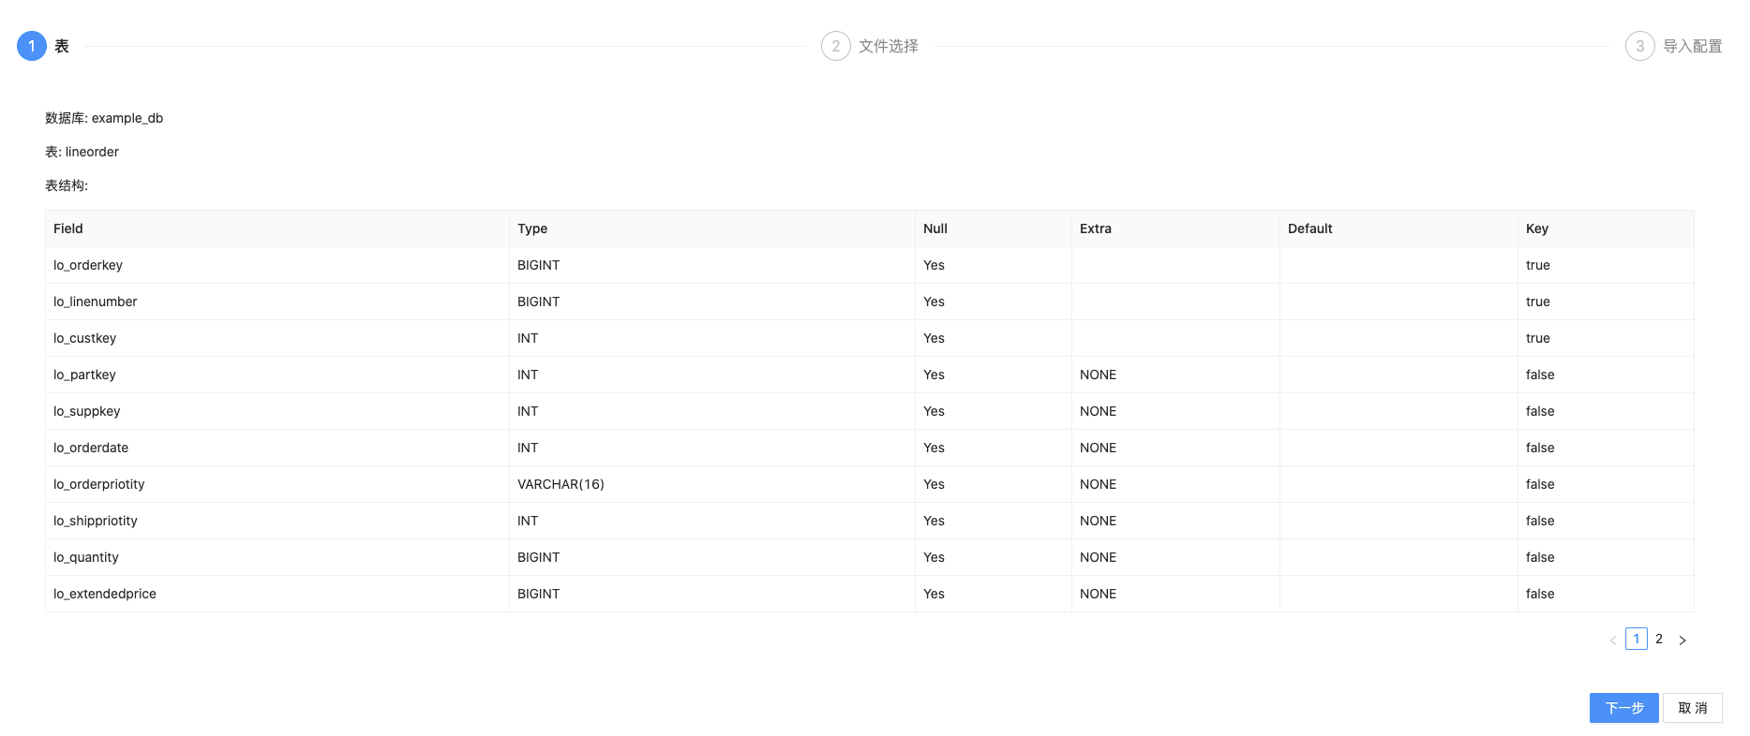Click the Extra column header
Screen dimensions: 1750x736
pyautogui.click(x=1176, y=228)
